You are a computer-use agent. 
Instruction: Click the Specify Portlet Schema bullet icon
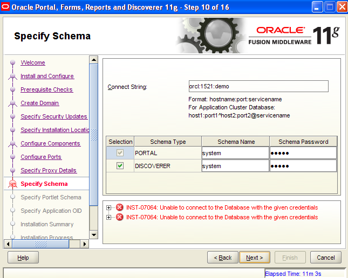coord(12,197)
